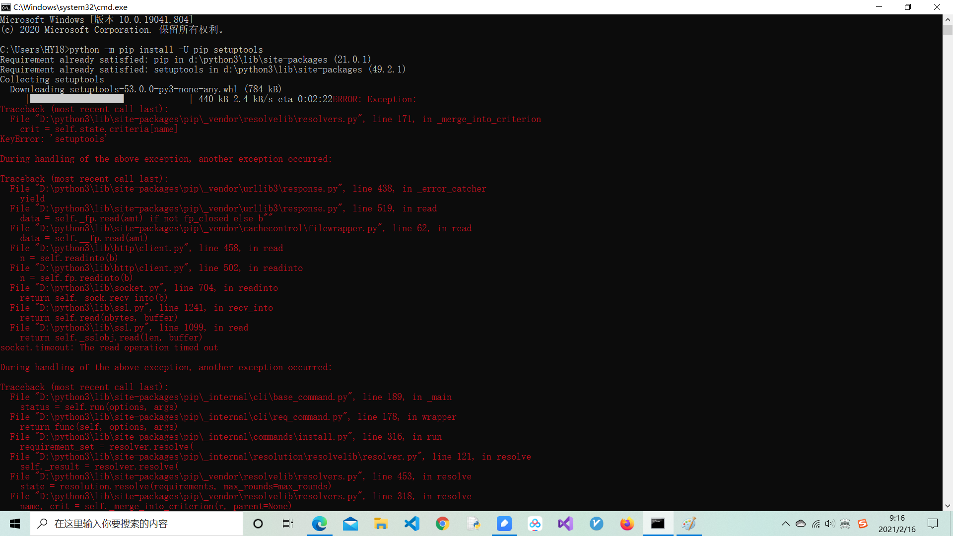Click the scrollbar down arrow in cmd
The width and height of the screenshot is (953, 536).
pos(948,506)
